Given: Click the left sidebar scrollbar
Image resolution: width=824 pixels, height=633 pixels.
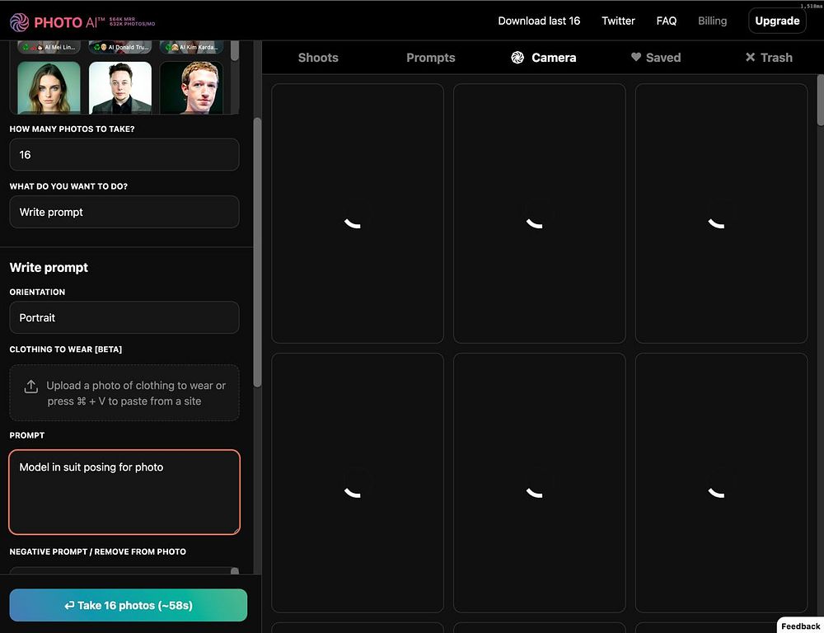Looking at the screenshot, I should point(257,252).
